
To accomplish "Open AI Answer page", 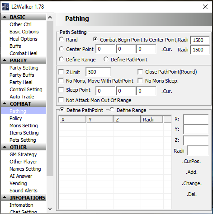I will click(x=21, y=176).
